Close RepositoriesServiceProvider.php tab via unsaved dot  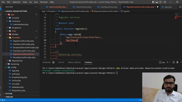point(158,7)
